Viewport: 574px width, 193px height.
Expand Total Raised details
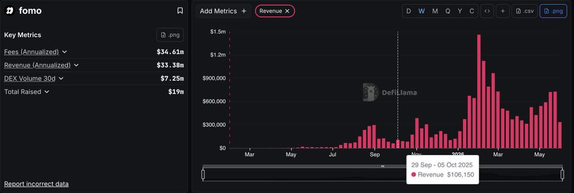46,91
